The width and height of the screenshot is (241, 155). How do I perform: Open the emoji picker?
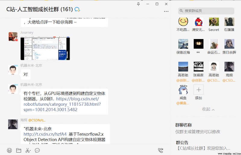[9, 150]
